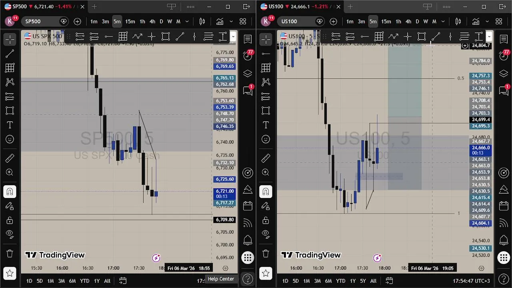Open emoji icons tool in SP500 window
The width and height of the screenshot is (512, 288).
click(x=10, y=139)
